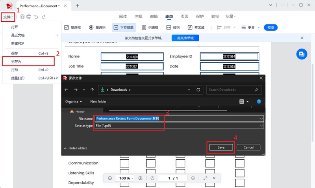Click the Employee ID field 文本域4

click(x=230, y=56)
